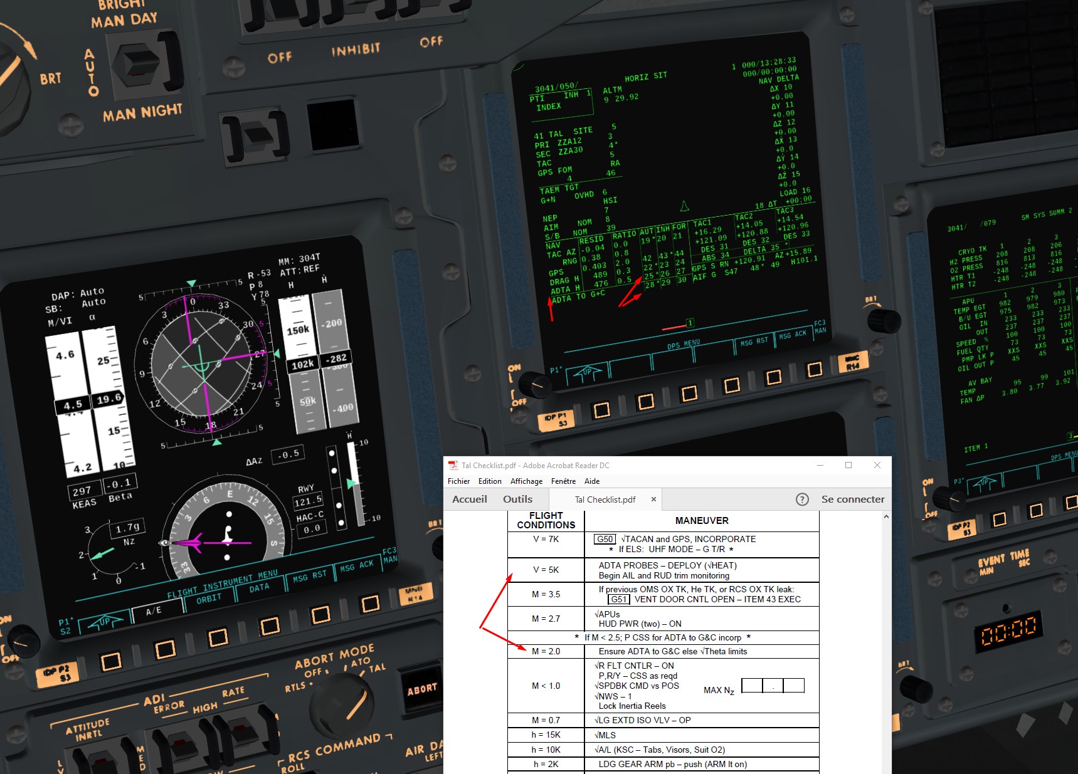The width and height of the screenshot is (1078, 774).
Task: Click the edge key under left display's DATA
Action: (270, 625)
